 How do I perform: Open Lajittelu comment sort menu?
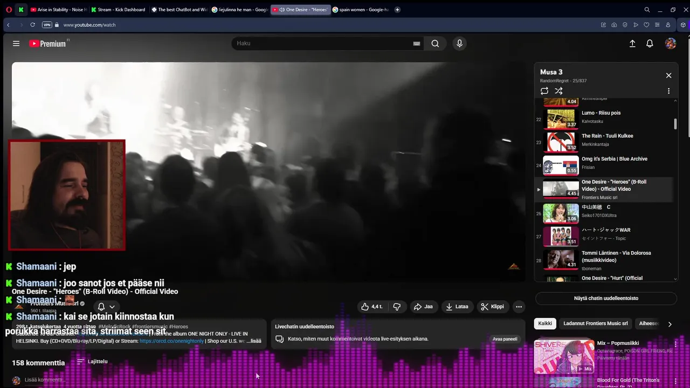pos(92,362)
